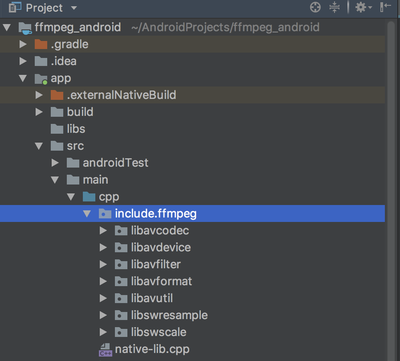The image size is (400, 361).
Task: Expand the .idea folder
Action: point(23,61)
